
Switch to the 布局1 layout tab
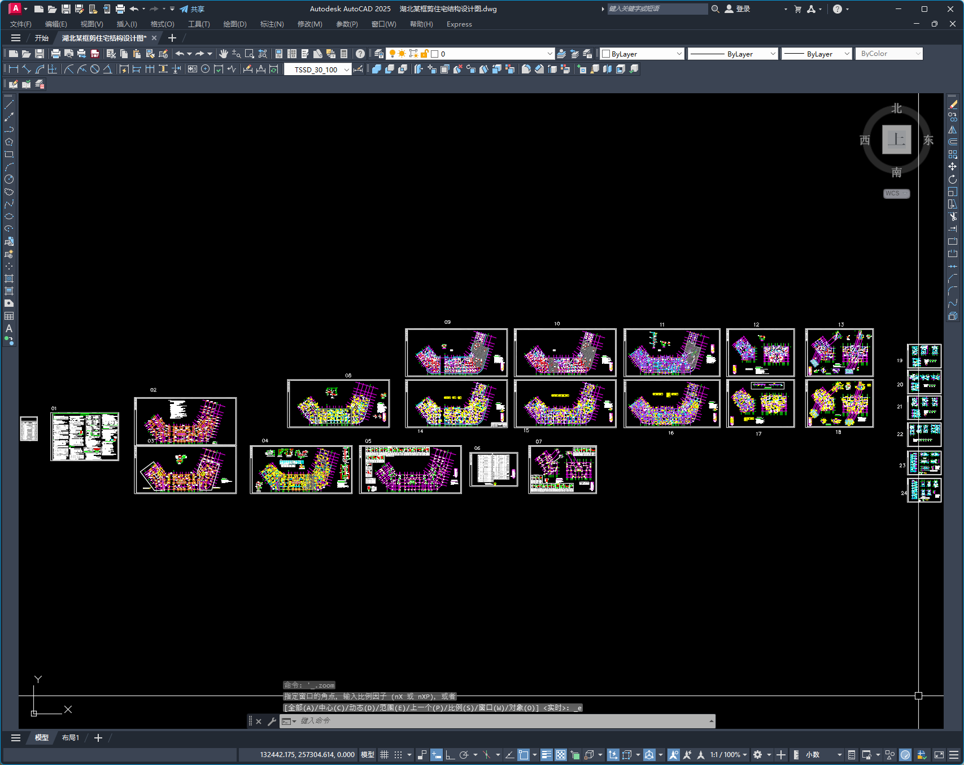(71, 738)
